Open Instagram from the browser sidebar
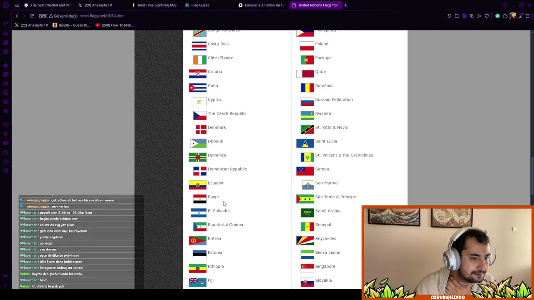534x300 pixels. click(6, 102)
